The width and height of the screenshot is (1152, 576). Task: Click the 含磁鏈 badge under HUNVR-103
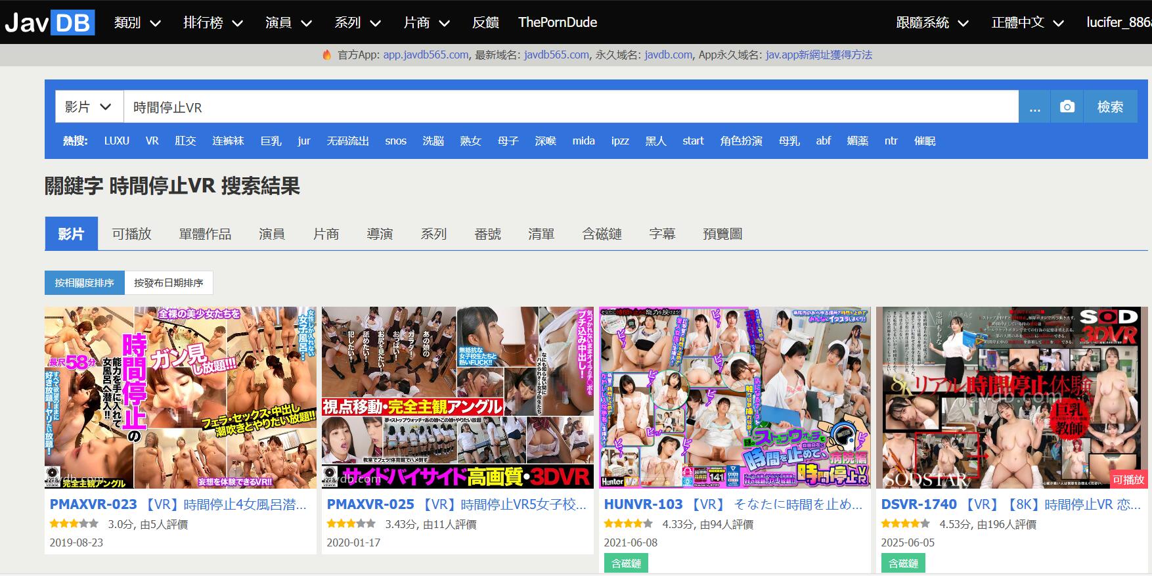click(626, 564)
